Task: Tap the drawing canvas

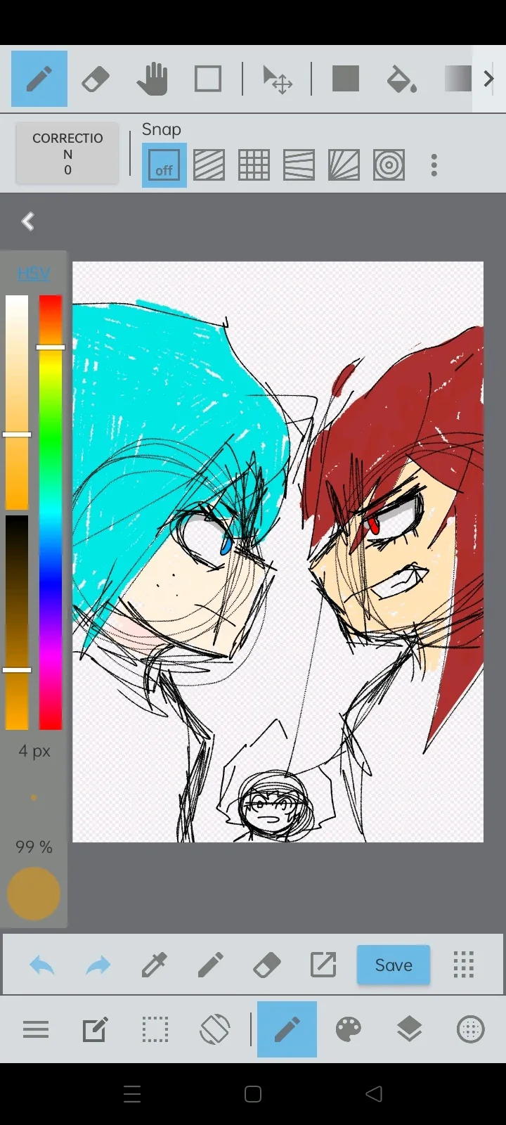Action: [278, 552]
